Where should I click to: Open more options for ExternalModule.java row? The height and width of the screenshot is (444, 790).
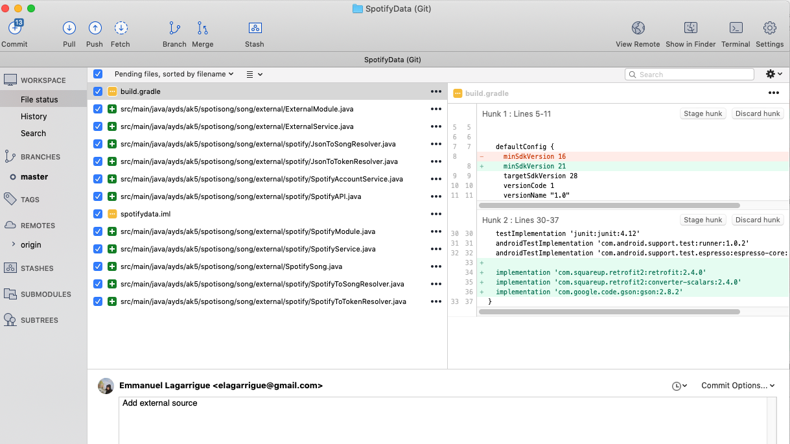click(x=436, y=109)
